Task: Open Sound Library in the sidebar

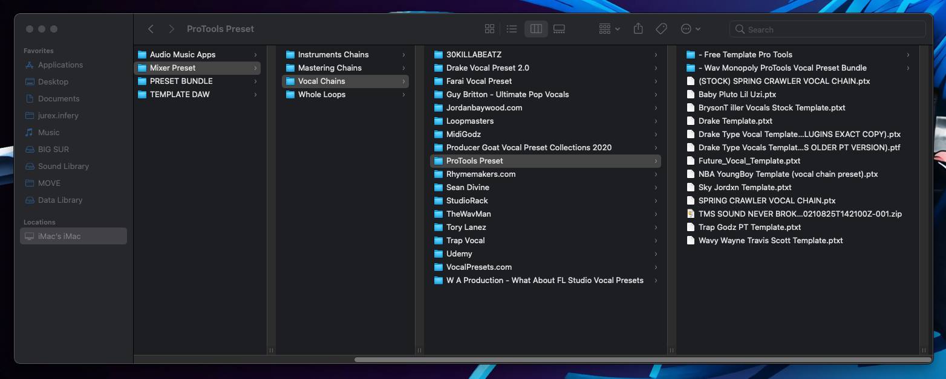Action: point(74,166)
